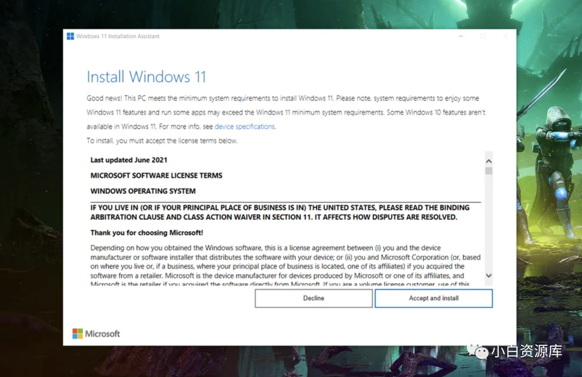Click 'Thank you for choosing Microsoft!' line
582x377 pixels.
pyautogui.click(x=147, y=233)
